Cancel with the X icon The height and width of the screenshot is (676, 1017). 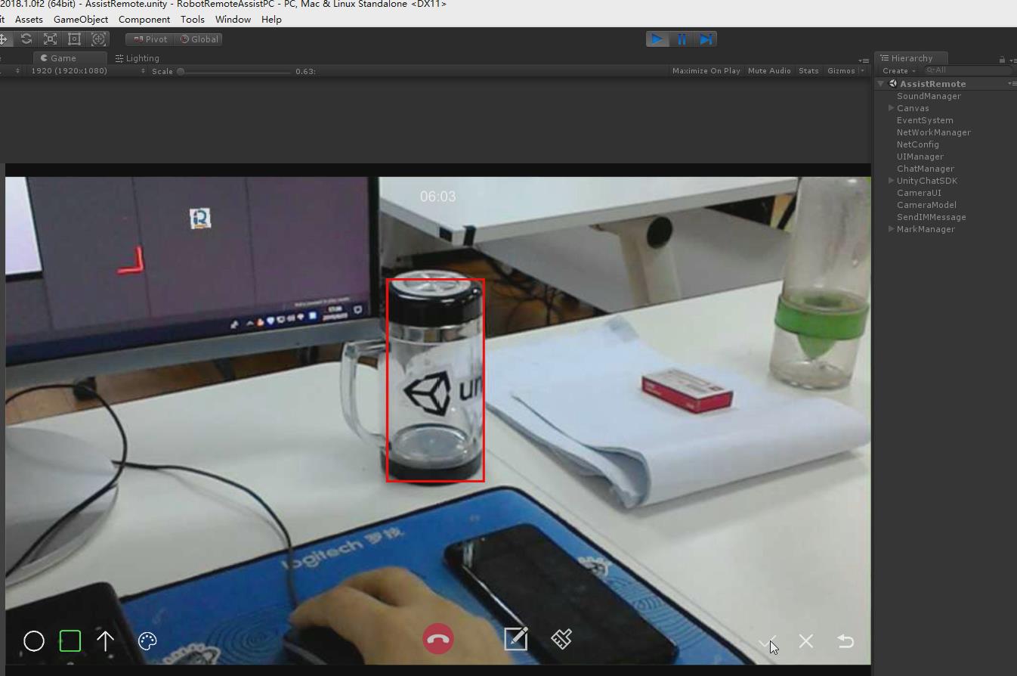click(x=806, y=641)
